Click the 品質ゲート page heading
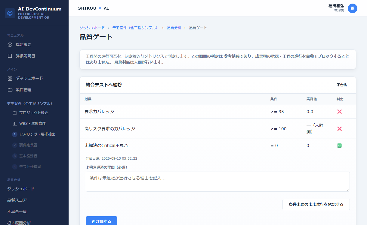 [x=96, y=37]
